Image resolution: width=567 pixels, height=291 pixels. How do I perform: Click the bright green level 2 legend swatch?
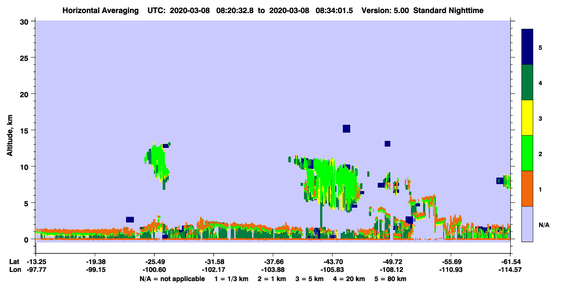click(x=527, y=153)
